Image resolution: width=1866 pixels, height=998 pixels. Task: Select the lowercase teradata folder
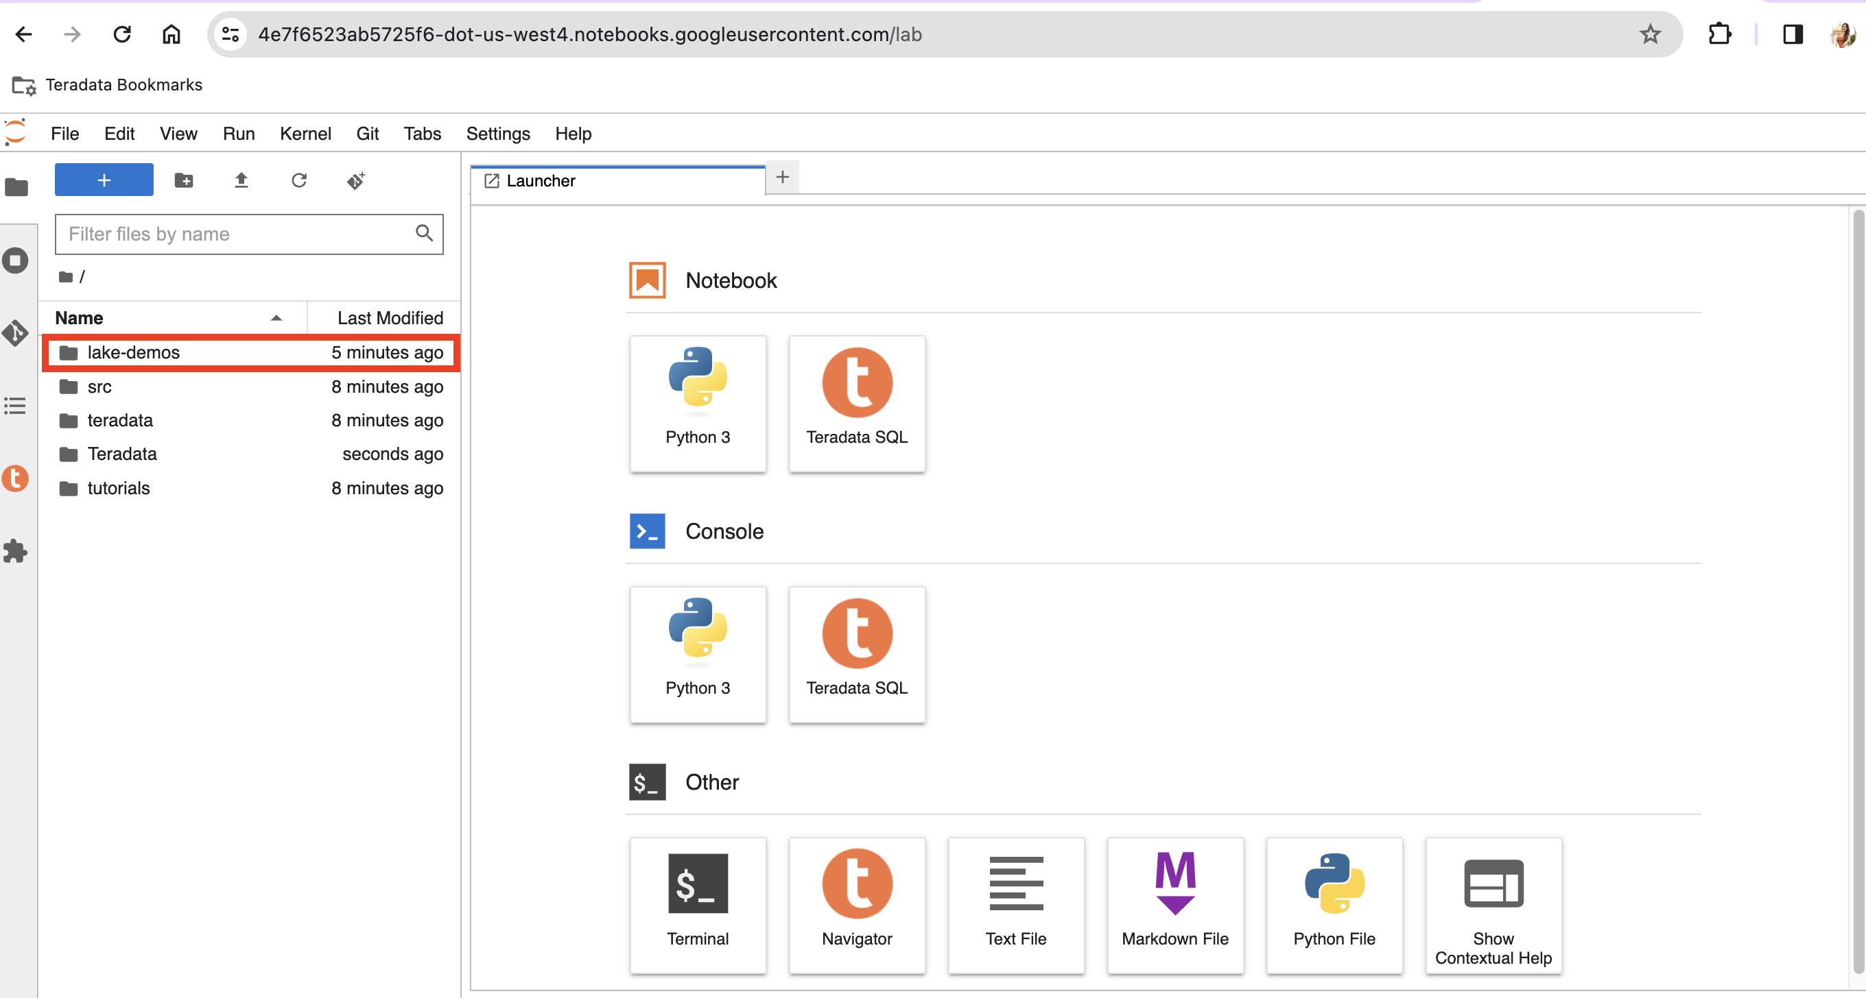click(x=250, y=420)
